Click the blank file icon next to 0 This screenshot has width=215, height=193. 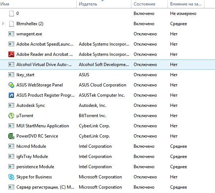tap(11, 13)
